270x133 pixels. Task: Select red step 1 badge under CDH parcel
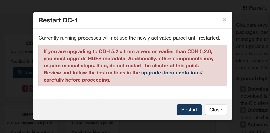click(25, 89)
